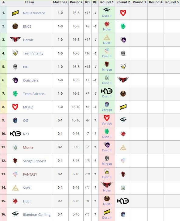Open Vertigo map link in MOUZ's Round 1

tap(107, 110)
